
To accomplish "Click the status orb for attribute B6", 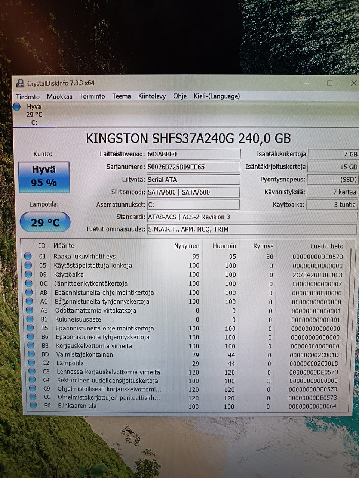I will 31,336.
